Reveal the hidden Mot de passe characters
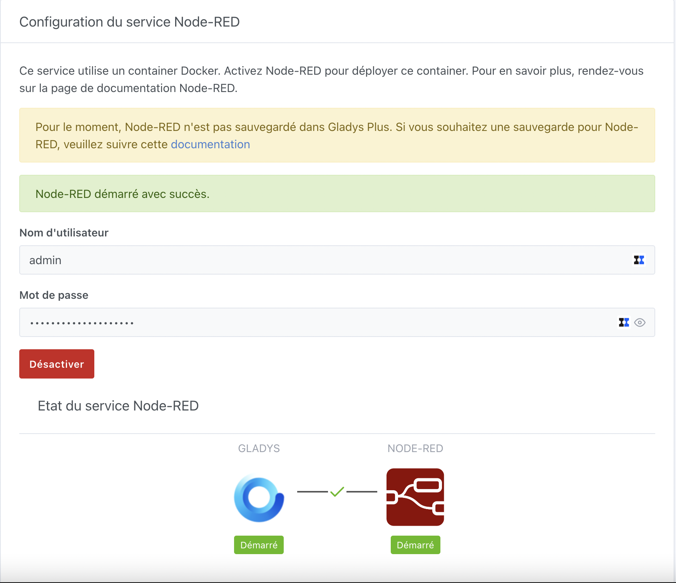 pos(640,322)
